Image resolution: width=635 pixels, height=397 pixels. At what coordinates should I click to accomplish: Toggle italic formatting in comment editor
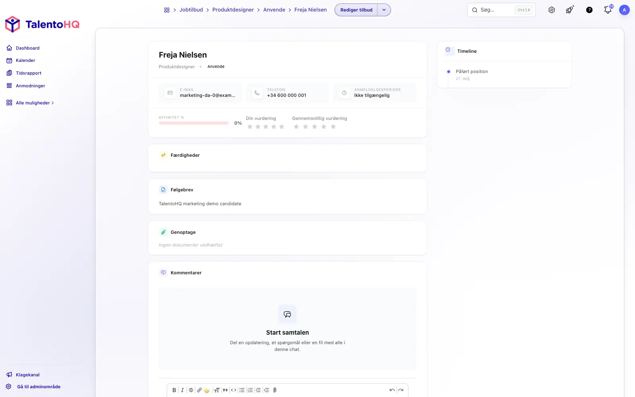point(183,390)
